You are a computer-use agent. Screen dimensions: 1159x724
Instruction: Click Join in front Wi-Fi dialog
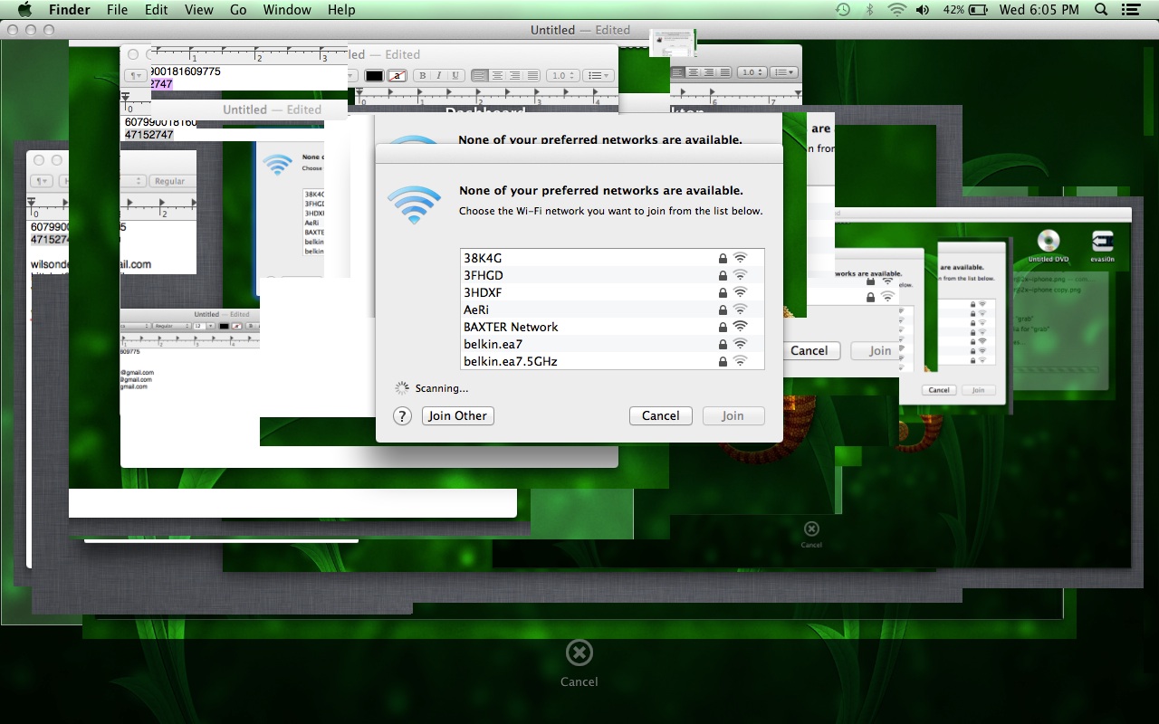[x=733, y=415]
